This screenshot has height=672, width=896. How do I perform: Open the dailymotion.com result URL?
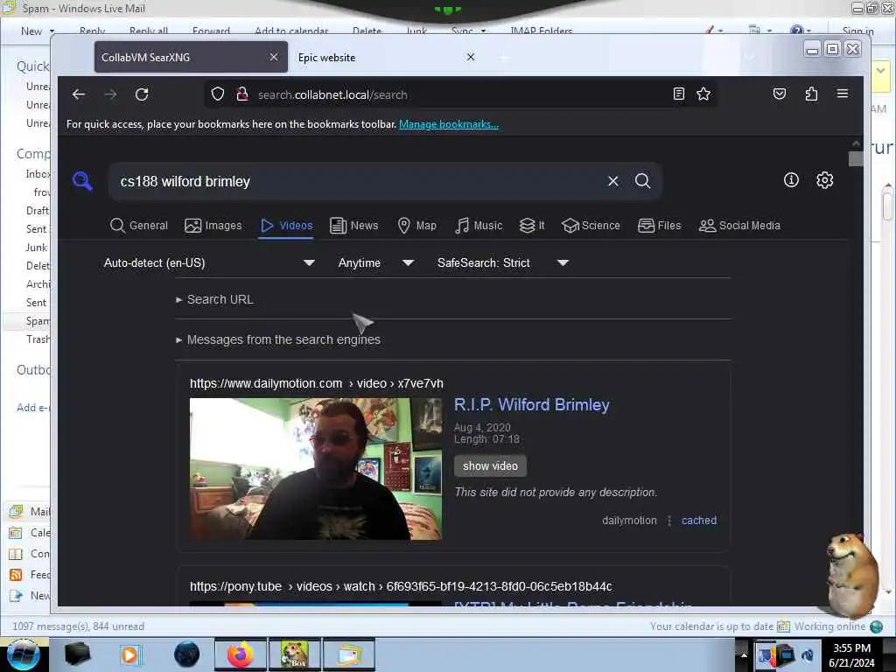(317, 383)
